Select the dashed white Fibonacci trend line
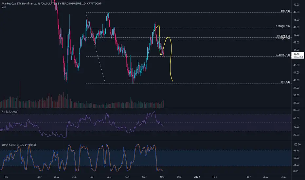Screen dimensions: 305x180 [96, 48]
